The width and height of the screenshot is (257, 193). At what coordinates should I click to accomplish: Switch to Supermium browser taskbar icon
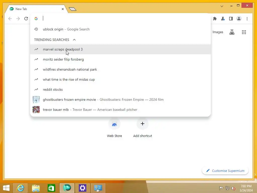(x=67, y=188)
